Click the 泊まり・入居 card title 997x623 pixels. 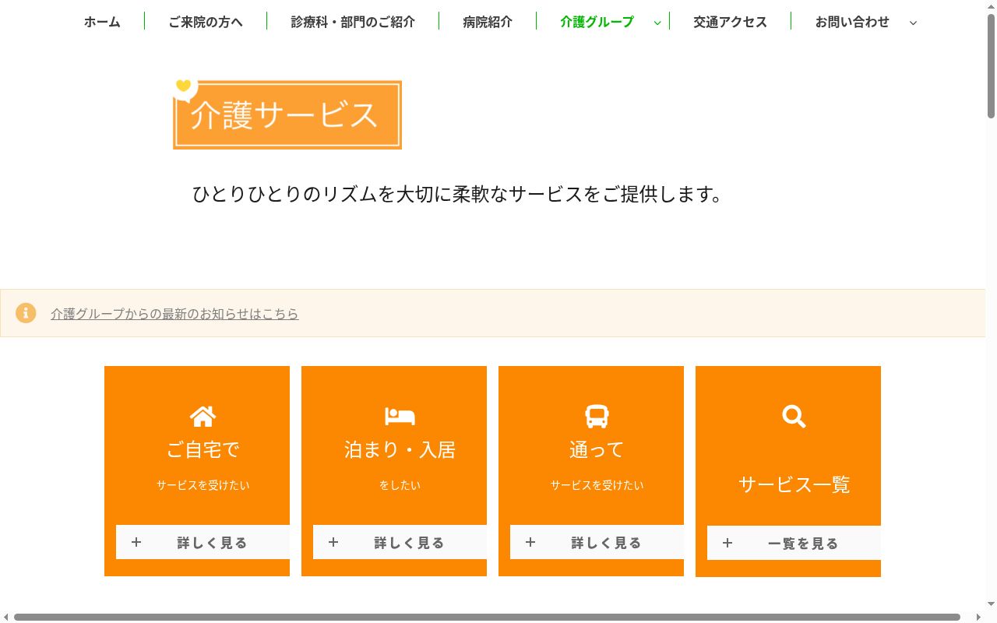point(400,449)
